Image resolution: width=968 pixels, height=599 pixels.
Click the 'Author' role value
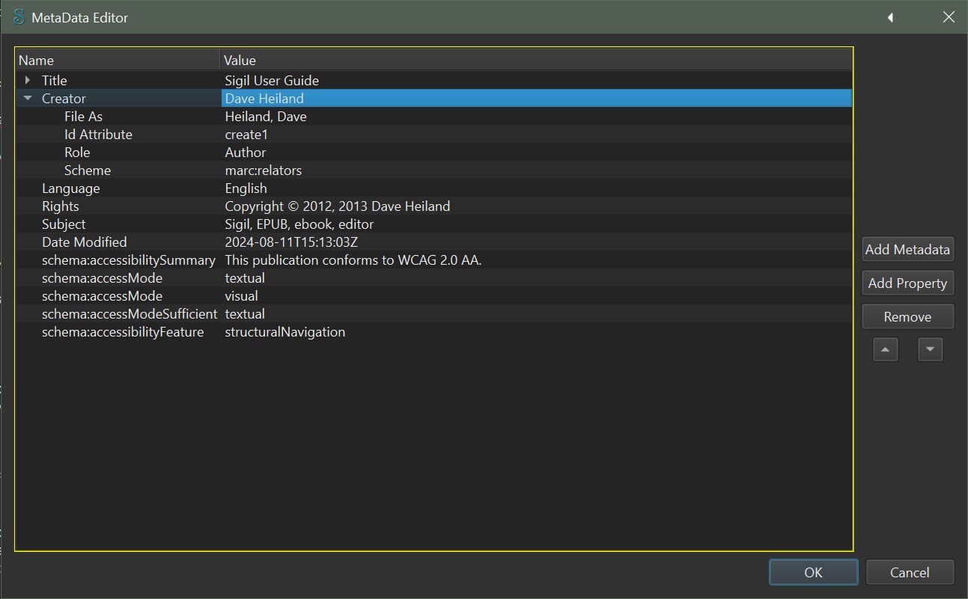click(246, 152)
